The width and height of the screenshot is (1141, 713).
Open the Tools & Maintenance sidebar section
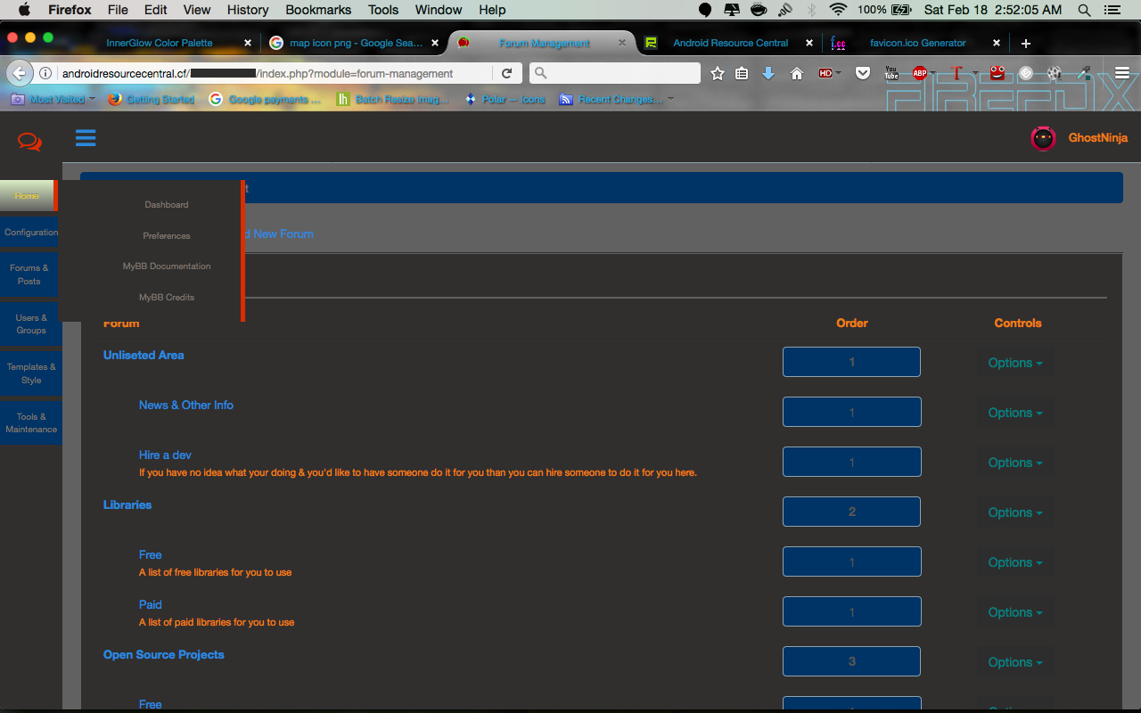pos(30,423)
